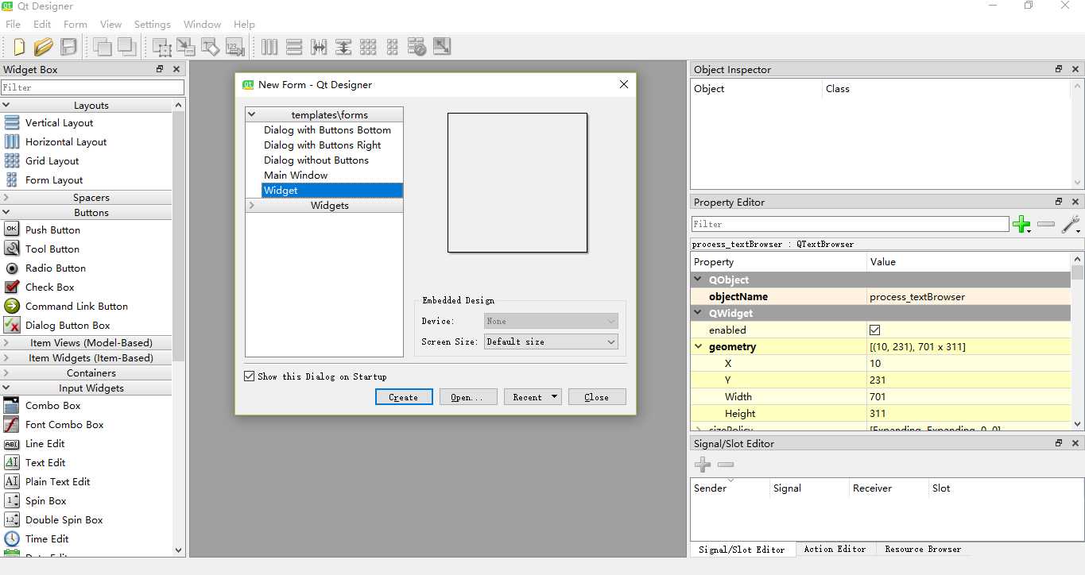This screenshot has width=1085, height=575.
Task: Select Main Window template
Action: coord(296,175)
